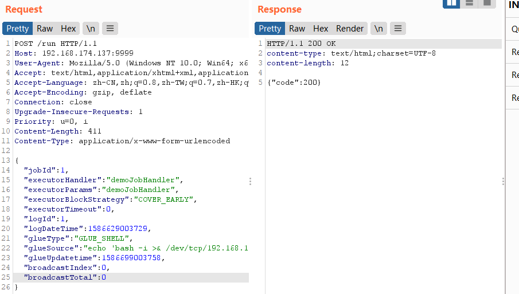Click the Priority: u=0, i header
This screenshot has width=519, height=294.
(x=51, y=121)
